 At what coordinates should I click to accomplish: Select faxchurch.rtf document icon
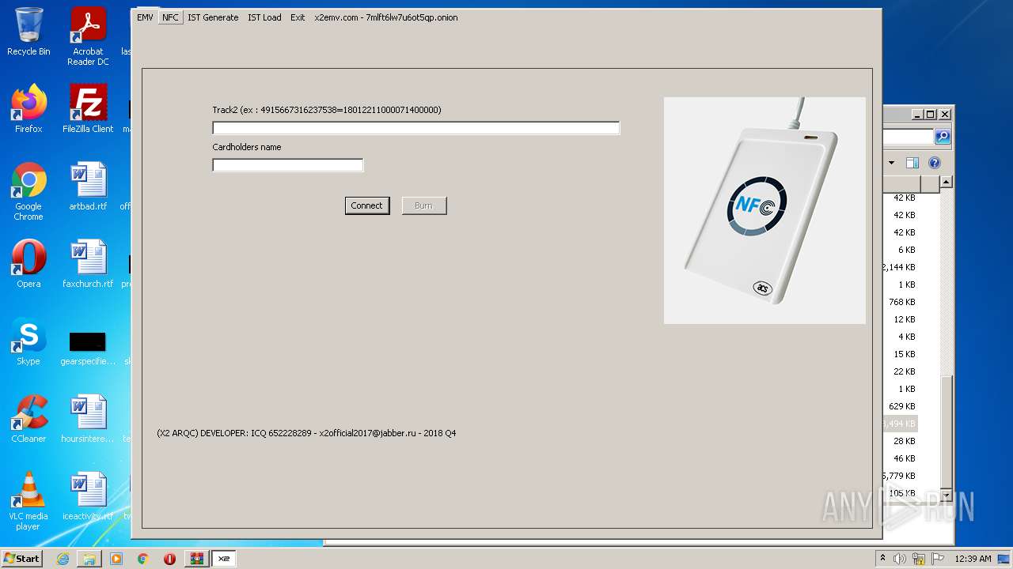tap(88, 264)
